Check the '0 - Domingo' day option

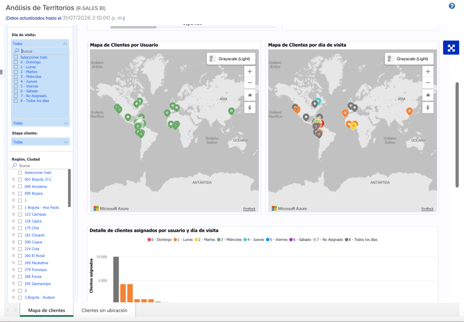(x=16, y=62)
